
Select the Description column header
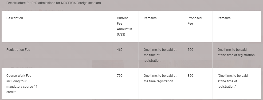pos(15,18)
